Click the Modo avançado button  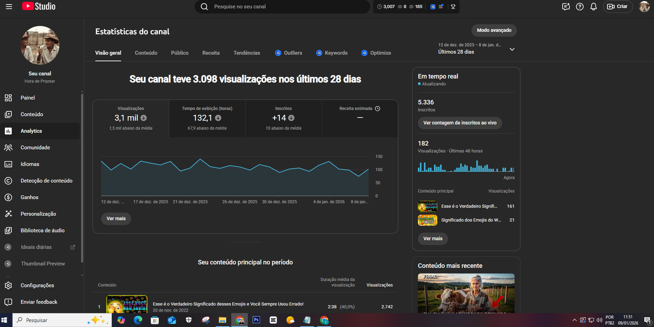pos(494,30)
